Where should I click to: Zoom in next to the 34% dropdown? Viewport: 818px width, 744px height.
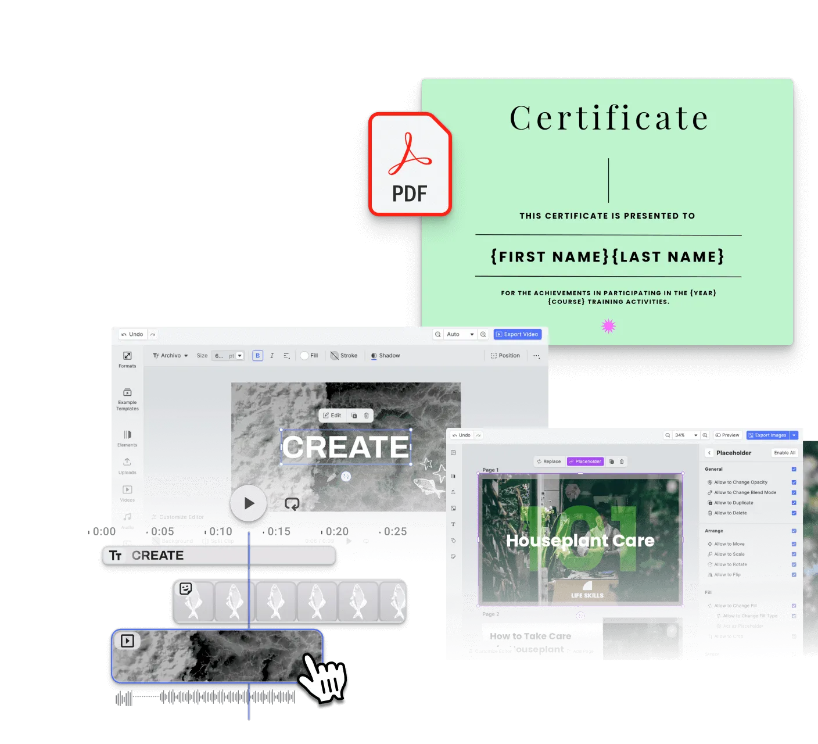(x=705, y=435)
